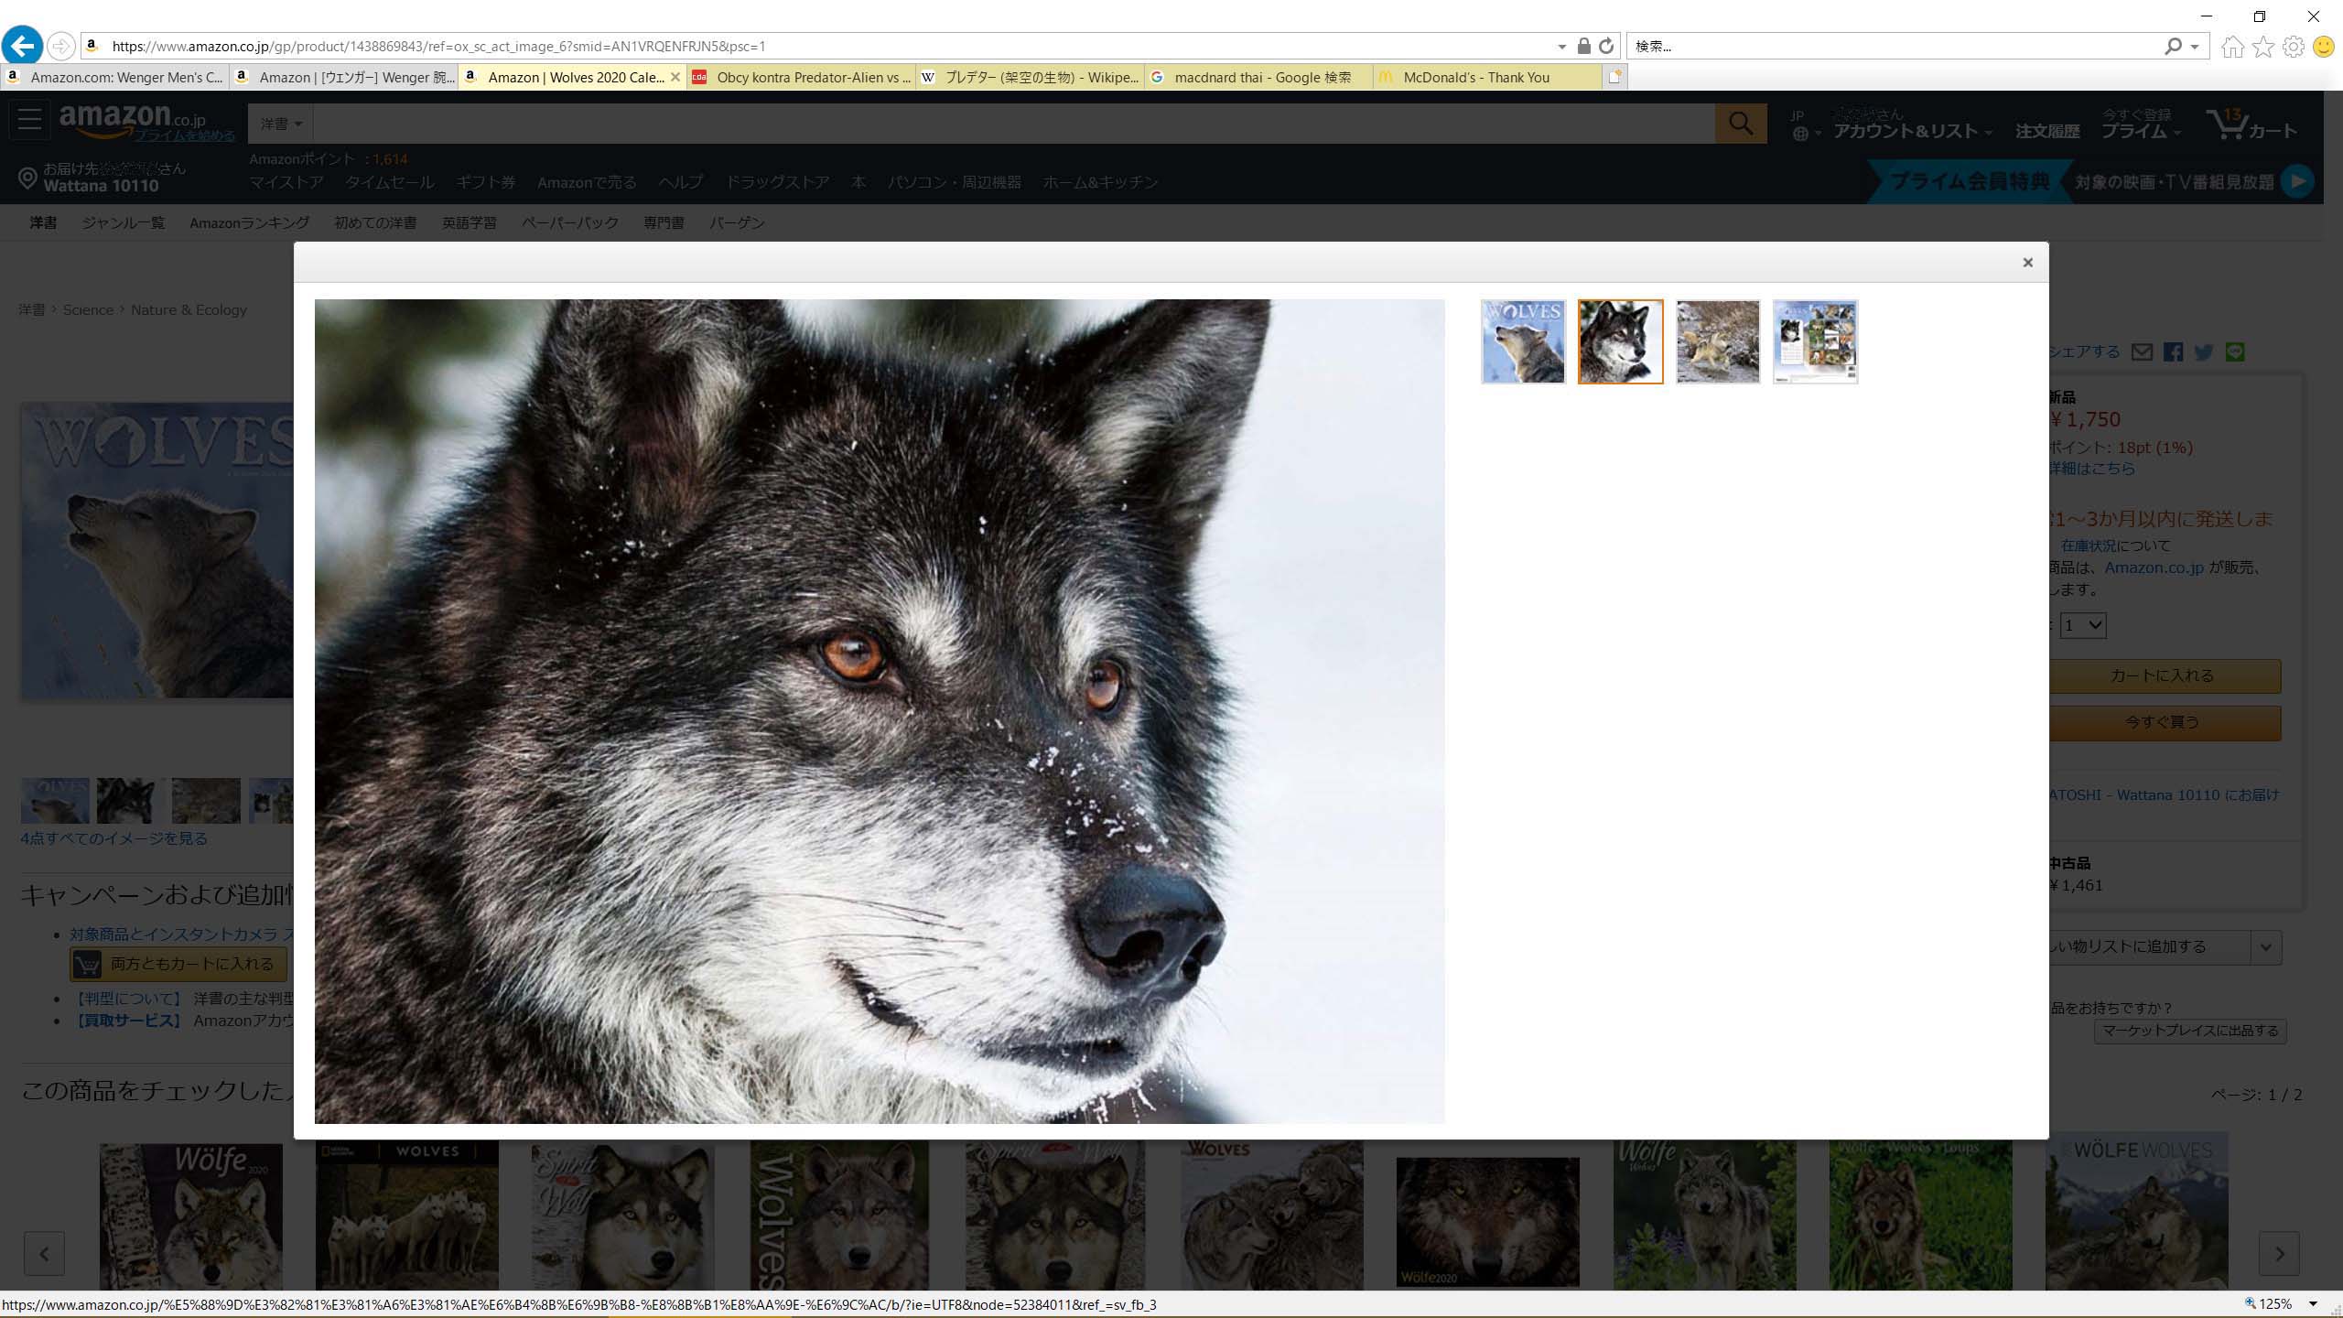Click カートに入れる add to cart button
Image resolution: width=2343 pixels, height=1318 pixels.
click(x=2165, y=675)
